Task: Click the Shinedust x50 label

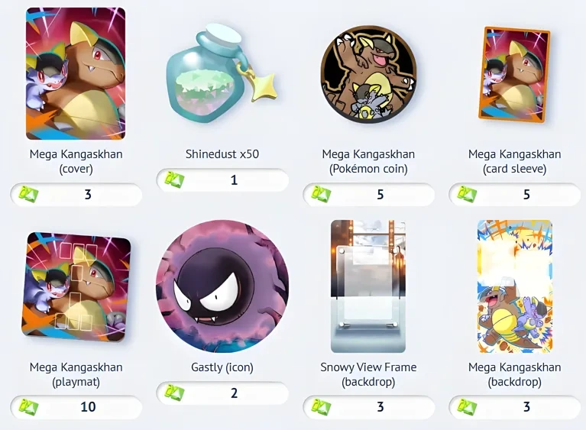Action: coord(222,154)
